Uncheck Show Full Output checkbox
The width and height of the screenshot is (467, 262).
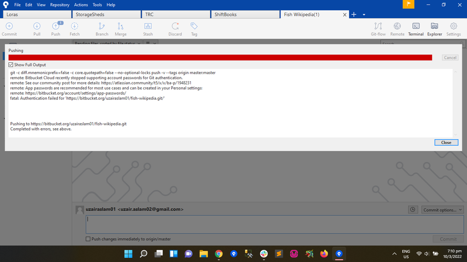tap(11, 65)
